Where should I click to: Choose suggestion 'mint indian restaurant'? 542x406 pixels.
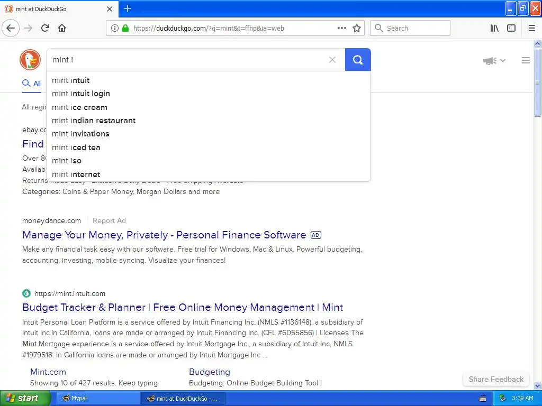click(x=209, y=121)
